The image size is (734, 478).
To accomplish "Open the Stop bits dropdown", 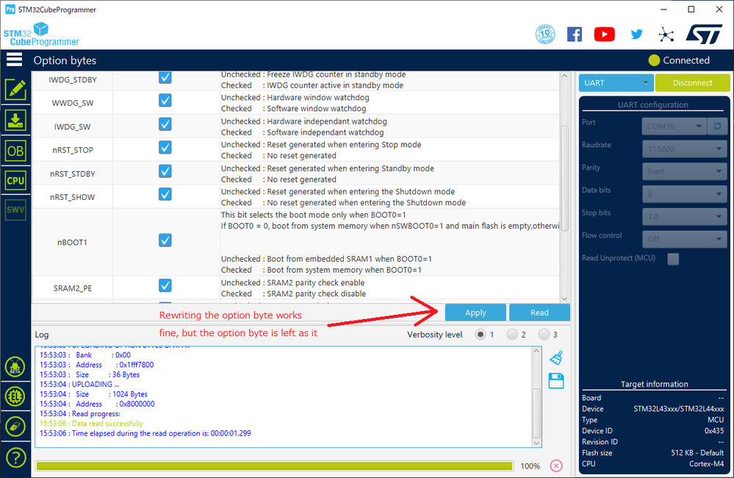I will tap(684, 216).
